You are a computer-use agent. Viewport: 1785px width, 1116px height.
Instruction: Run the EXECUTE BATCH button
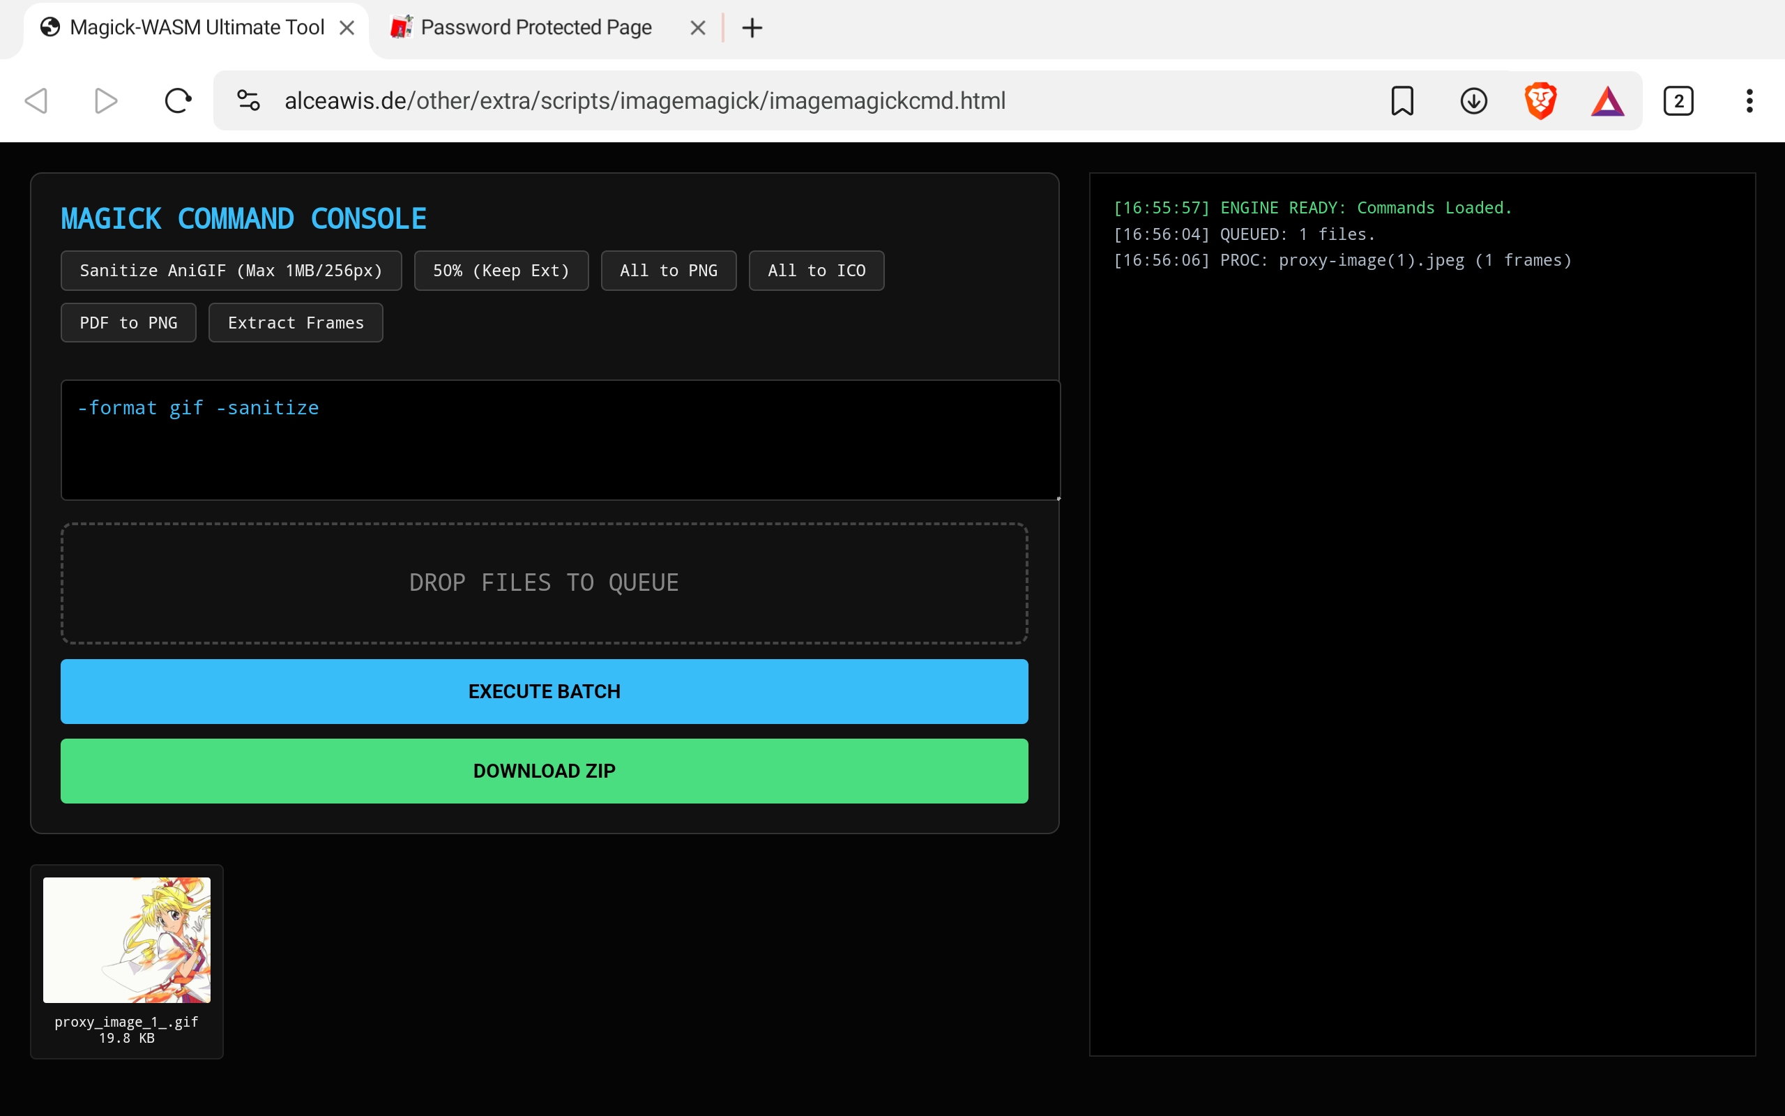pyautogui.click(x=545, y=692)
